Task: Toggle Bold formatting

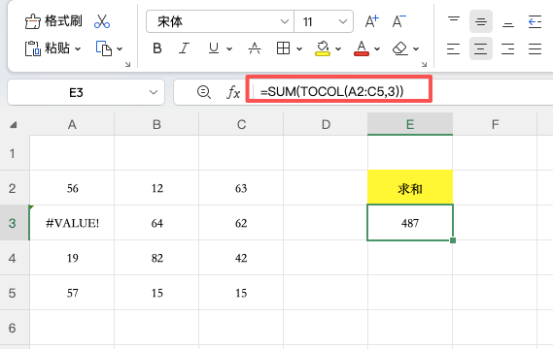Action: (157, 48)
